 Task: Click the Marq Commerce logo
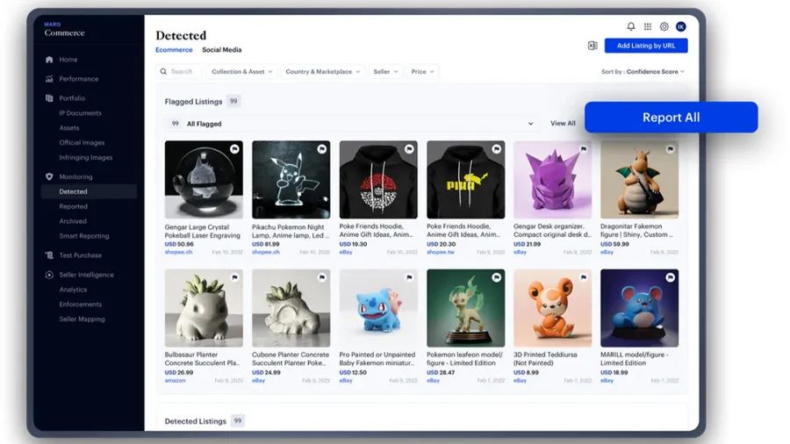(x=64, y=30)
